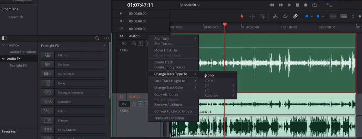Expand the Adaptive track type submenu
362x139 pixels.
(x=218, y=95)
